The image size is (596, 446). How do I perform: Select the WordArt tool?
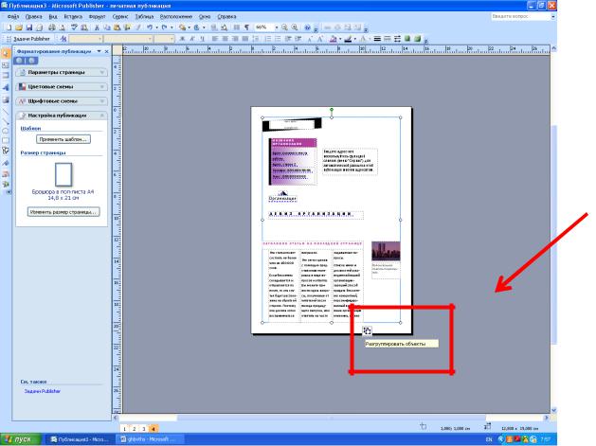(6, 87)
